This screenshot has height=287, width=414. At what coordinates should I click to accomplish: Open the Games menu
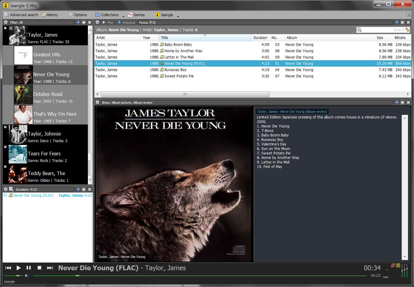pyautogui.click(x=136, y=15)
